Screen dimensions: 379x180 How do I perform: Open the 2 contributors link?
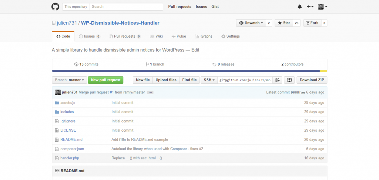292,64
